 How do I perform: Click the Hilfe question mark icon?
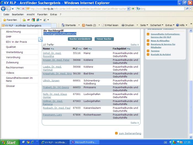pyautogui.click(x=177, y=25)
